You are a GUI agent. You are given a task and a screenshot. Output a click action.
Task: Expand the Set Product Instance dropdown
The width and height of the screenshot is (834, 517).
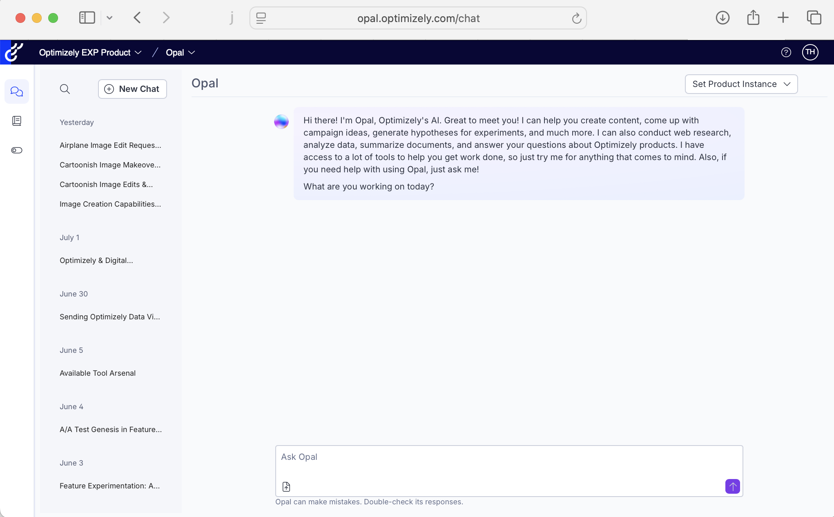click(x=741, y=84)
